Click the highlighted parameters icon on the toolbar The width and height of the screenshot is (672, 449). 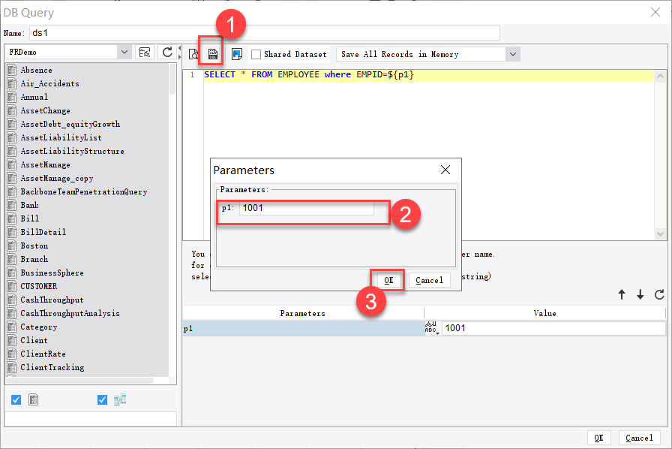[212, 53]
